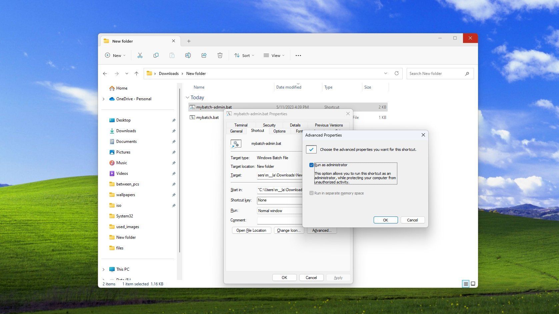The width and height of the screenshot is (559, 314).
Task: Open the General properties tab
Action: click(x=236, y=131)
